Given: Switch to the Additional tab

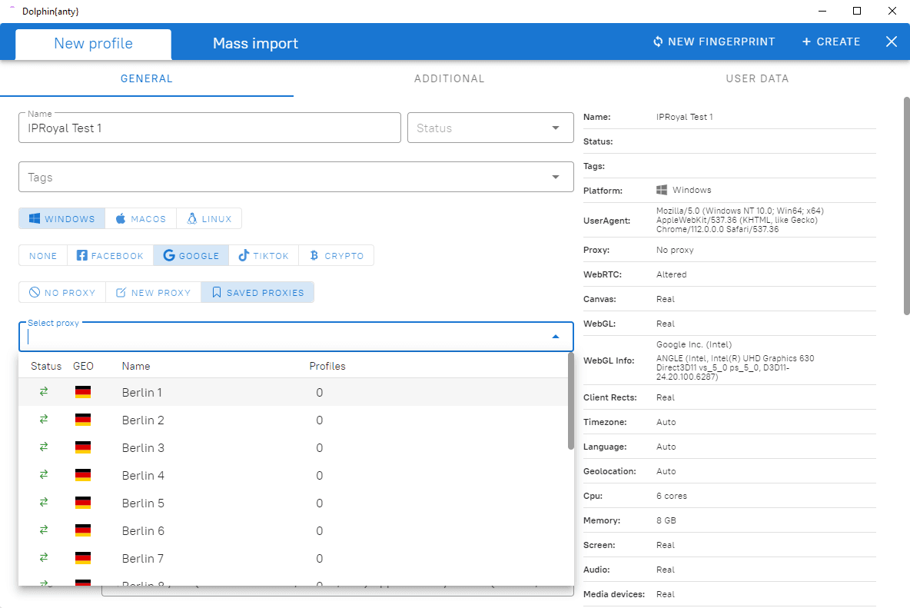Looking at the screenshot, I should pos(449,78).
